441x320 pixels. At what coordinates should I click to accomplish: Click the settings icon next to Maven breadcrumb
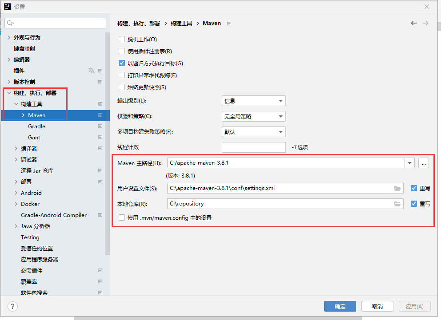pos(229,24)
